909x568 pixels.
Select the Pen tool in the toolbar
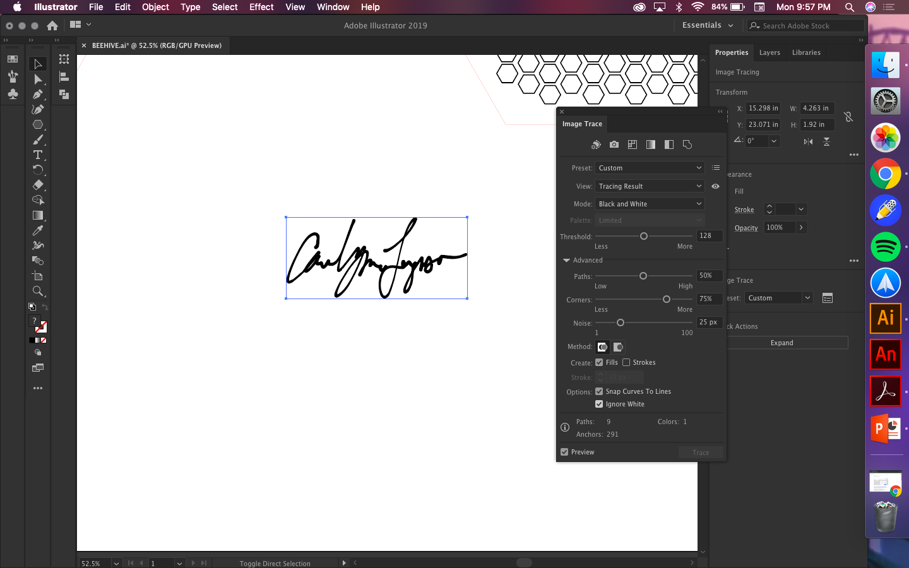tap(38, 94)
